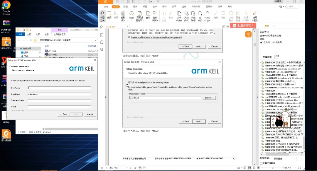The width and height of the screenshot is (317, 171).
Task: Toggle full screen view in status bar
Action: pyautogui.click(x=299, y=168)
